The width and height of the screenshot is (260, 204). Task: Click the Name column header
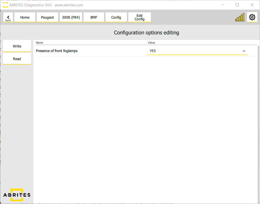point(39,42)
